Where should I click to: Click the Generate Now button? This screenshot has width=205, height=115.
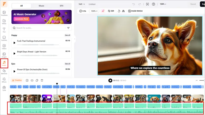pos(21,19)
